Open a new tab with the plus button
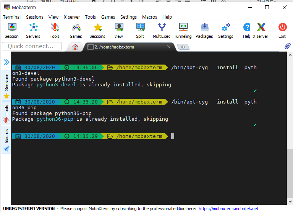The image size is (293, 212). [183, 47]
